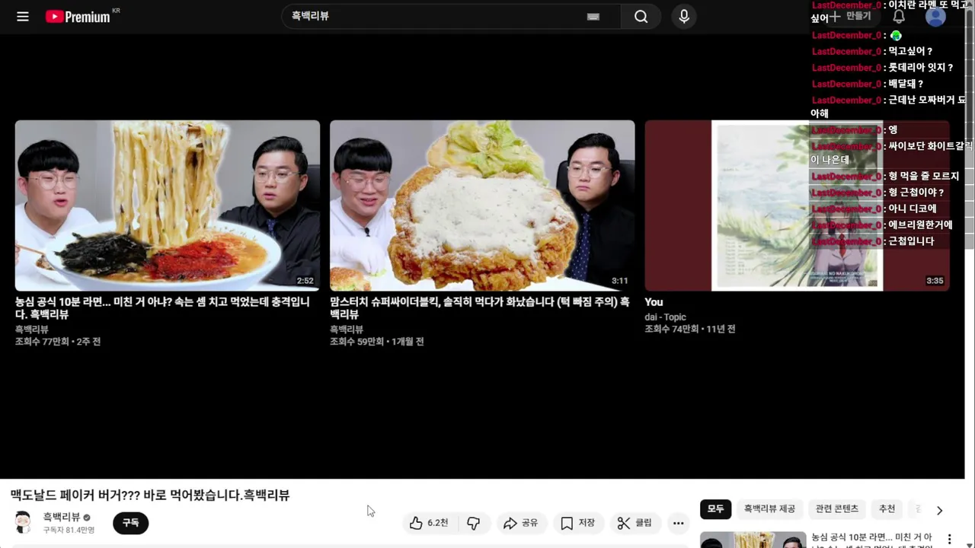
Task: Play the 맘스터치 슈퍼싸이더블킥 thumbnail
Action: (482, 205)
